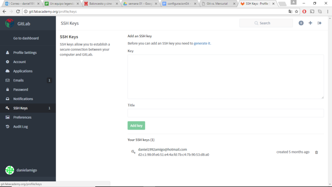The image size is (332, 187).
Task: Click the Profile Settings person icon
Action: tap(7, 52)
